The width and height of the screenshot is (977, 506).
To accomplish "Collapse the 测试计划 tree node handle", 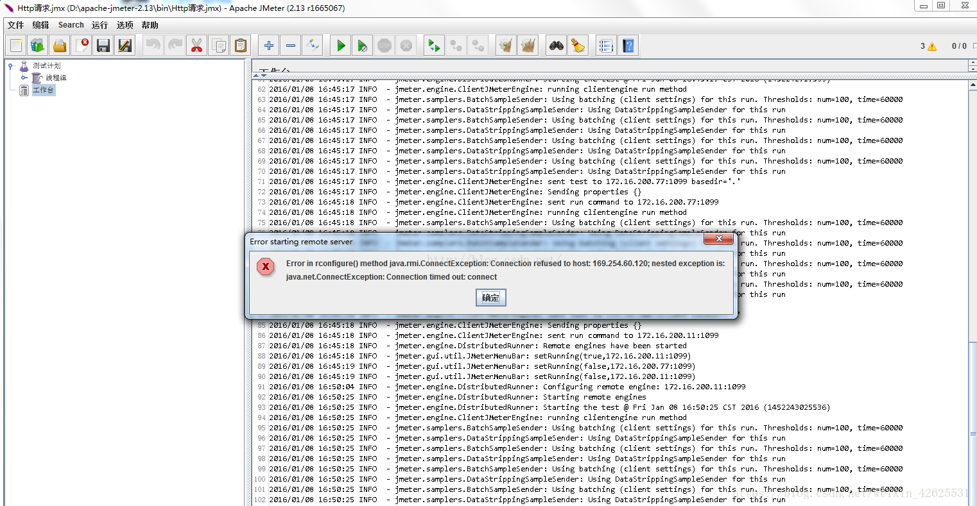I will click(x=10, y=65).
